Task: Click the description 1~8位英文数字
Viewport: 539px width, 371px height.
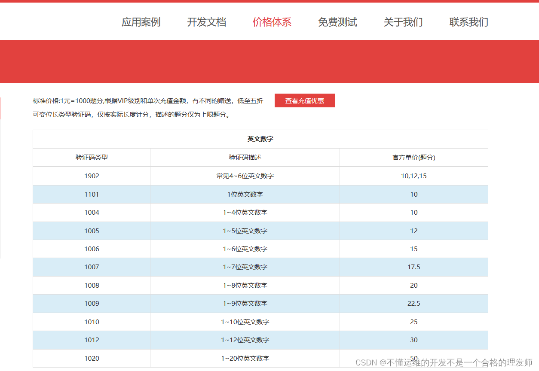Action: 245,286
